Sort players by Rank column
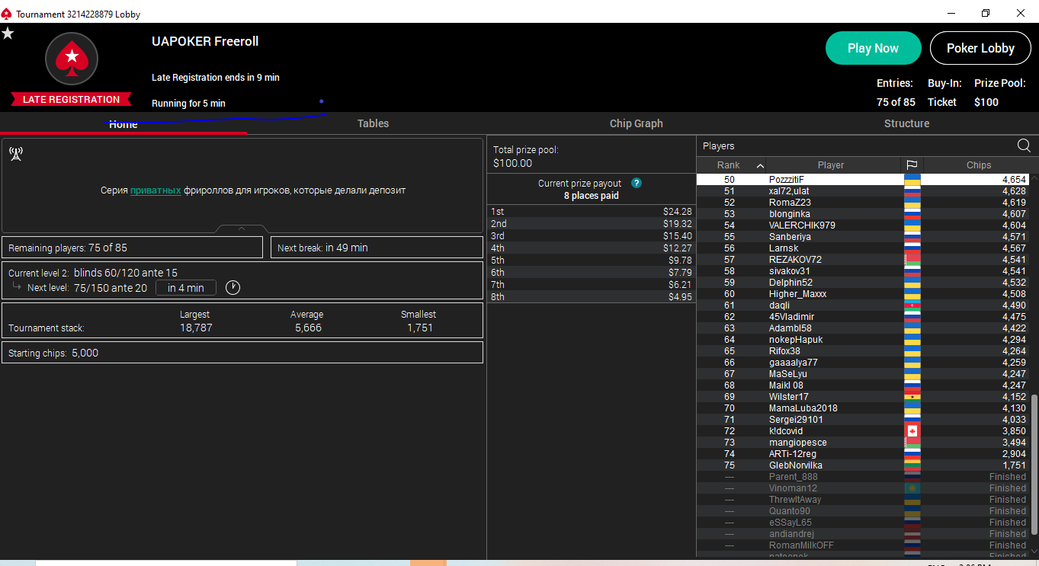Viewport: 1039px width, 566px height. [x=732, y=165]
